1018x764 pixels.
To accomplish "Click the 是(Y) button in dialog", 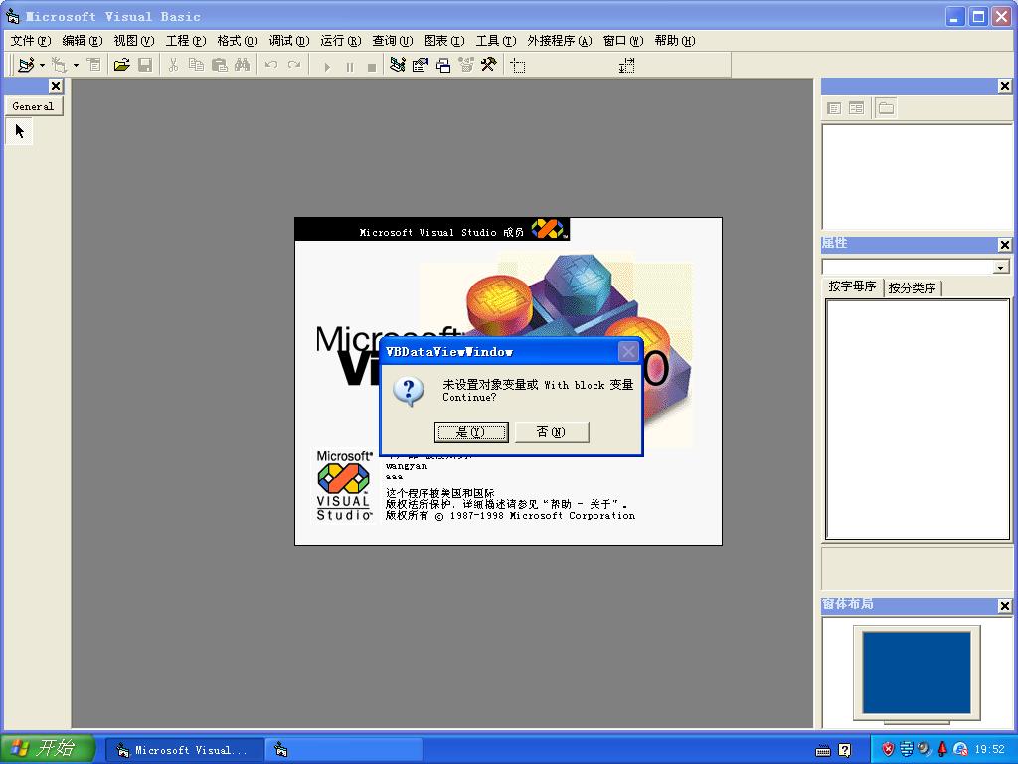I will [470, 432].
